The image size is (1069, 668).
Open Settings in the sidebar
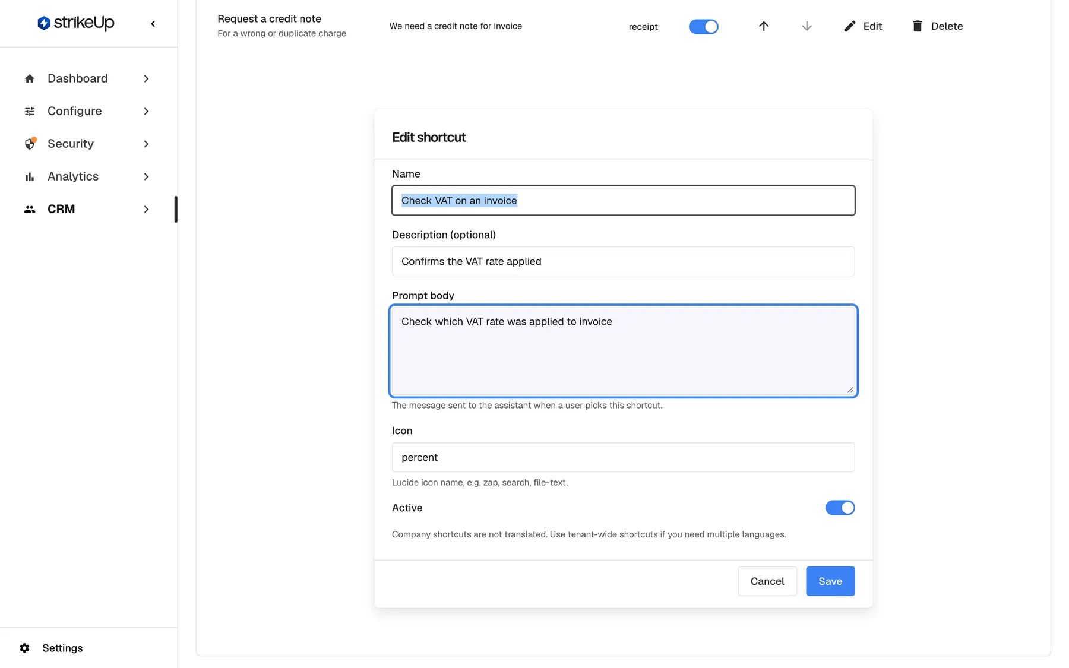coord(62,648)
